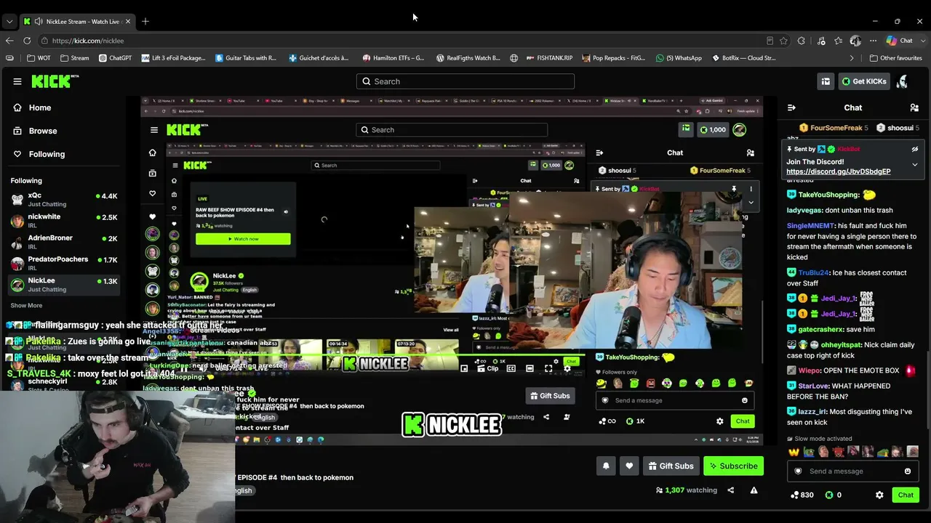Click username ladyvegas in chat

[804, 210]
